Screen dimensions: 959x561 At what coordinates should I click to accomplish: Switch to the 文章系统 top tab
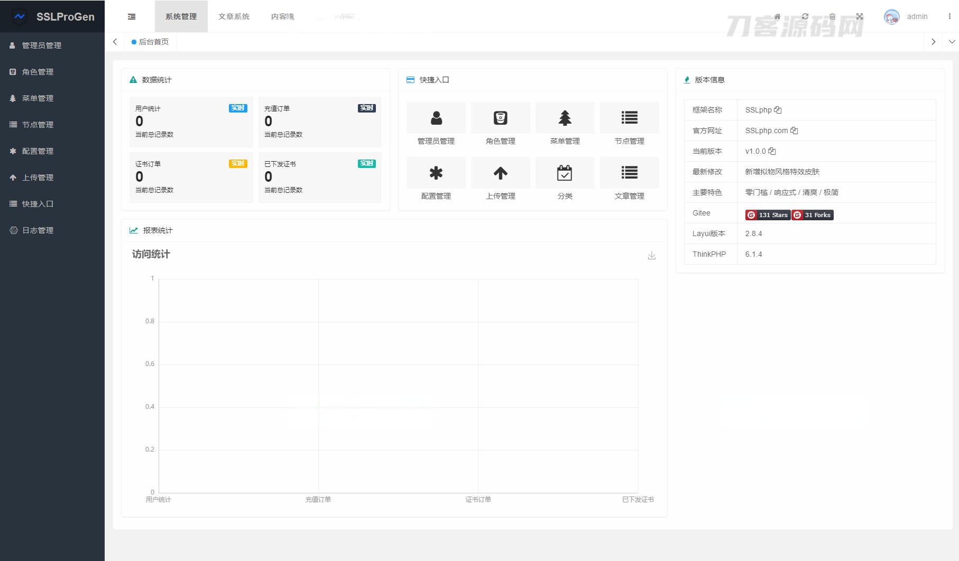click(x=234, y=16)
